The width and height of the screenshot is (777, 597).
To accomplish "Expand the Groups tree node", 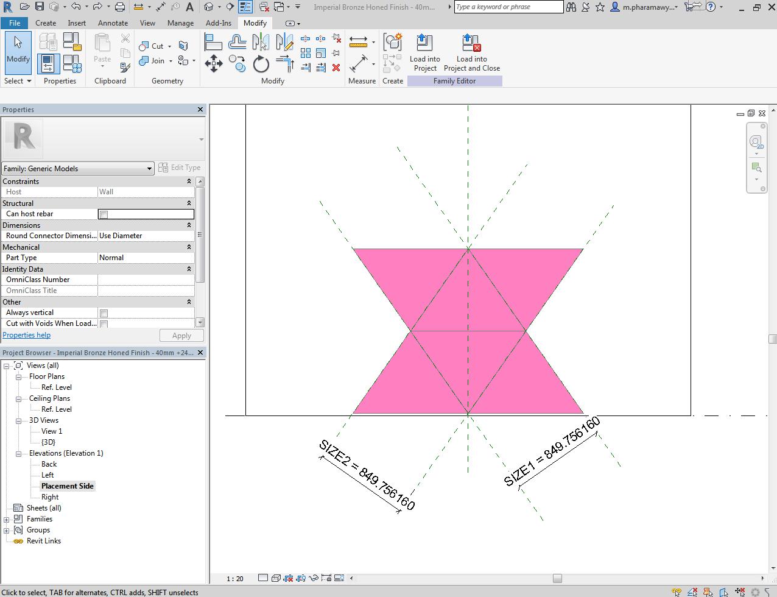I will pos(7,530).
